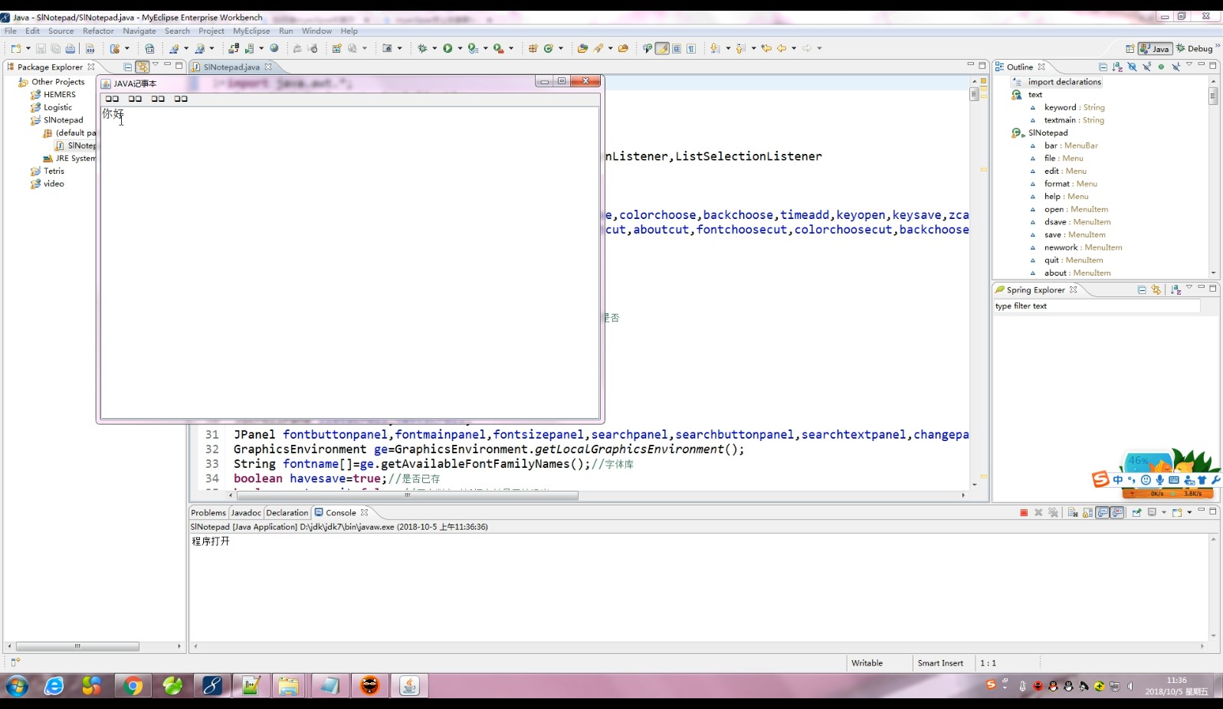Viewport: 1223px width, 709px height.
Task: Switch to the Declaration tab
Action: point(287,512)
